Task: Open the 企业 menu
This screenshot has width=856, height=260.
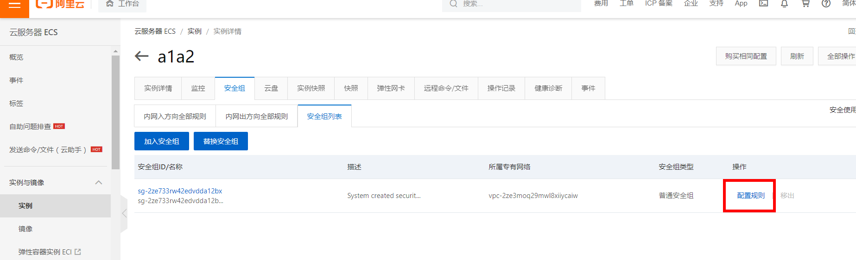Action: (691, 4)
